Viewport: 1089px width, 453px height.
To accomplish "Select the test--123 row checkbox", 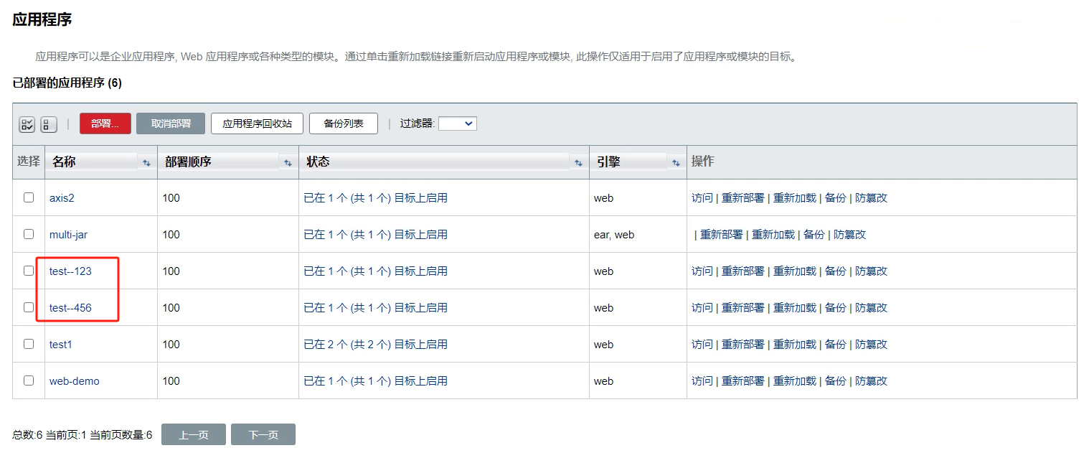I will [29, 271].
